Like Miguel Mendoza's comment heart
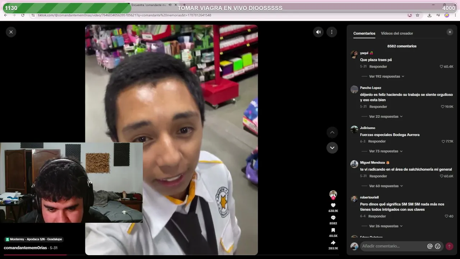This screenshot has height=259, width=460. click(442, 176)
